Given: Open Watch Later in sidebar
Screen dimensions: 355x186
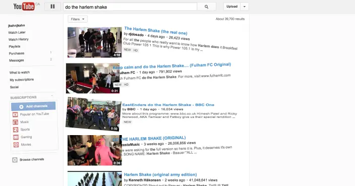Looking at the screenshot, I should [17, 33].
